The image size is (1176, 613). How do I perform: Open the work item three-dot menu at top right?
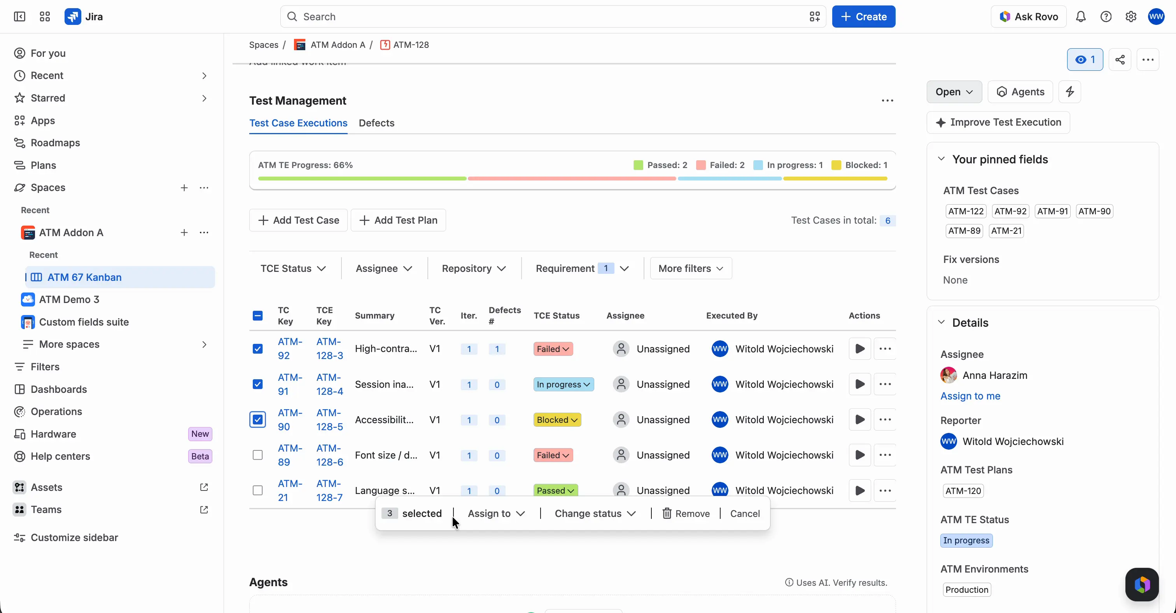click(x=1148, y=60)
